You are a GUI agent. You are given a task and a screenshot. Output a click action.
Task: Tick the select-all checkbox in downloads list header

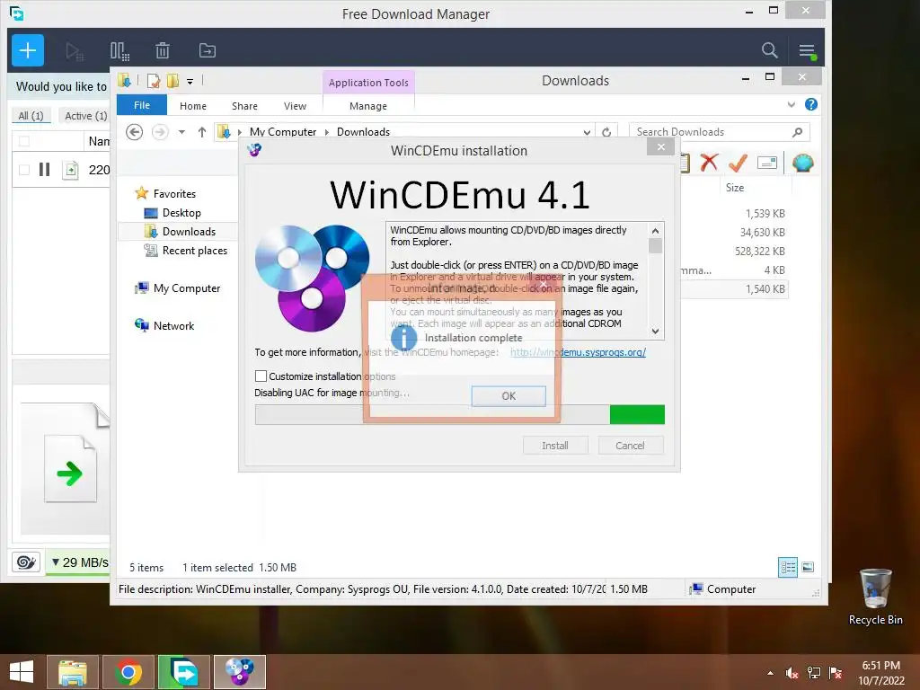(24, 141)
